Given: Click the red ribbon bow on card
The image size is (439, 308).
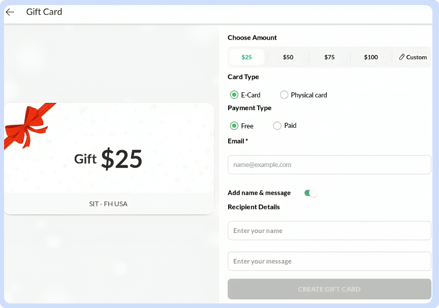Looking at the screenshot, I should [x=24, y=124].
